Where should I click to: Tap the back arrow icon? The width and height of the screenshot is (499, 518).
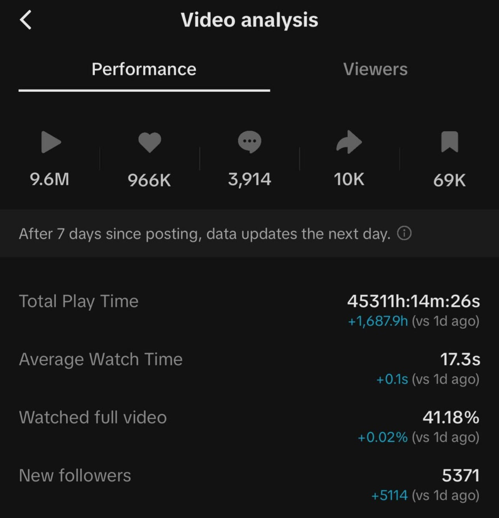click(26, 20)
